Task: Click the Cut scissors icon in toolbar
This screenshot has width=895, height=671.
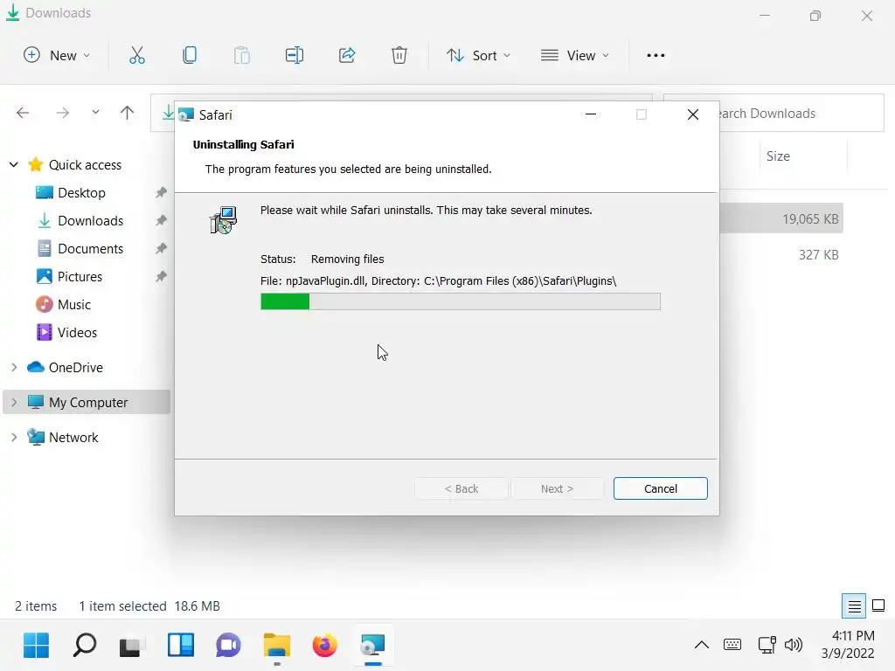Action: pos(137,55)
